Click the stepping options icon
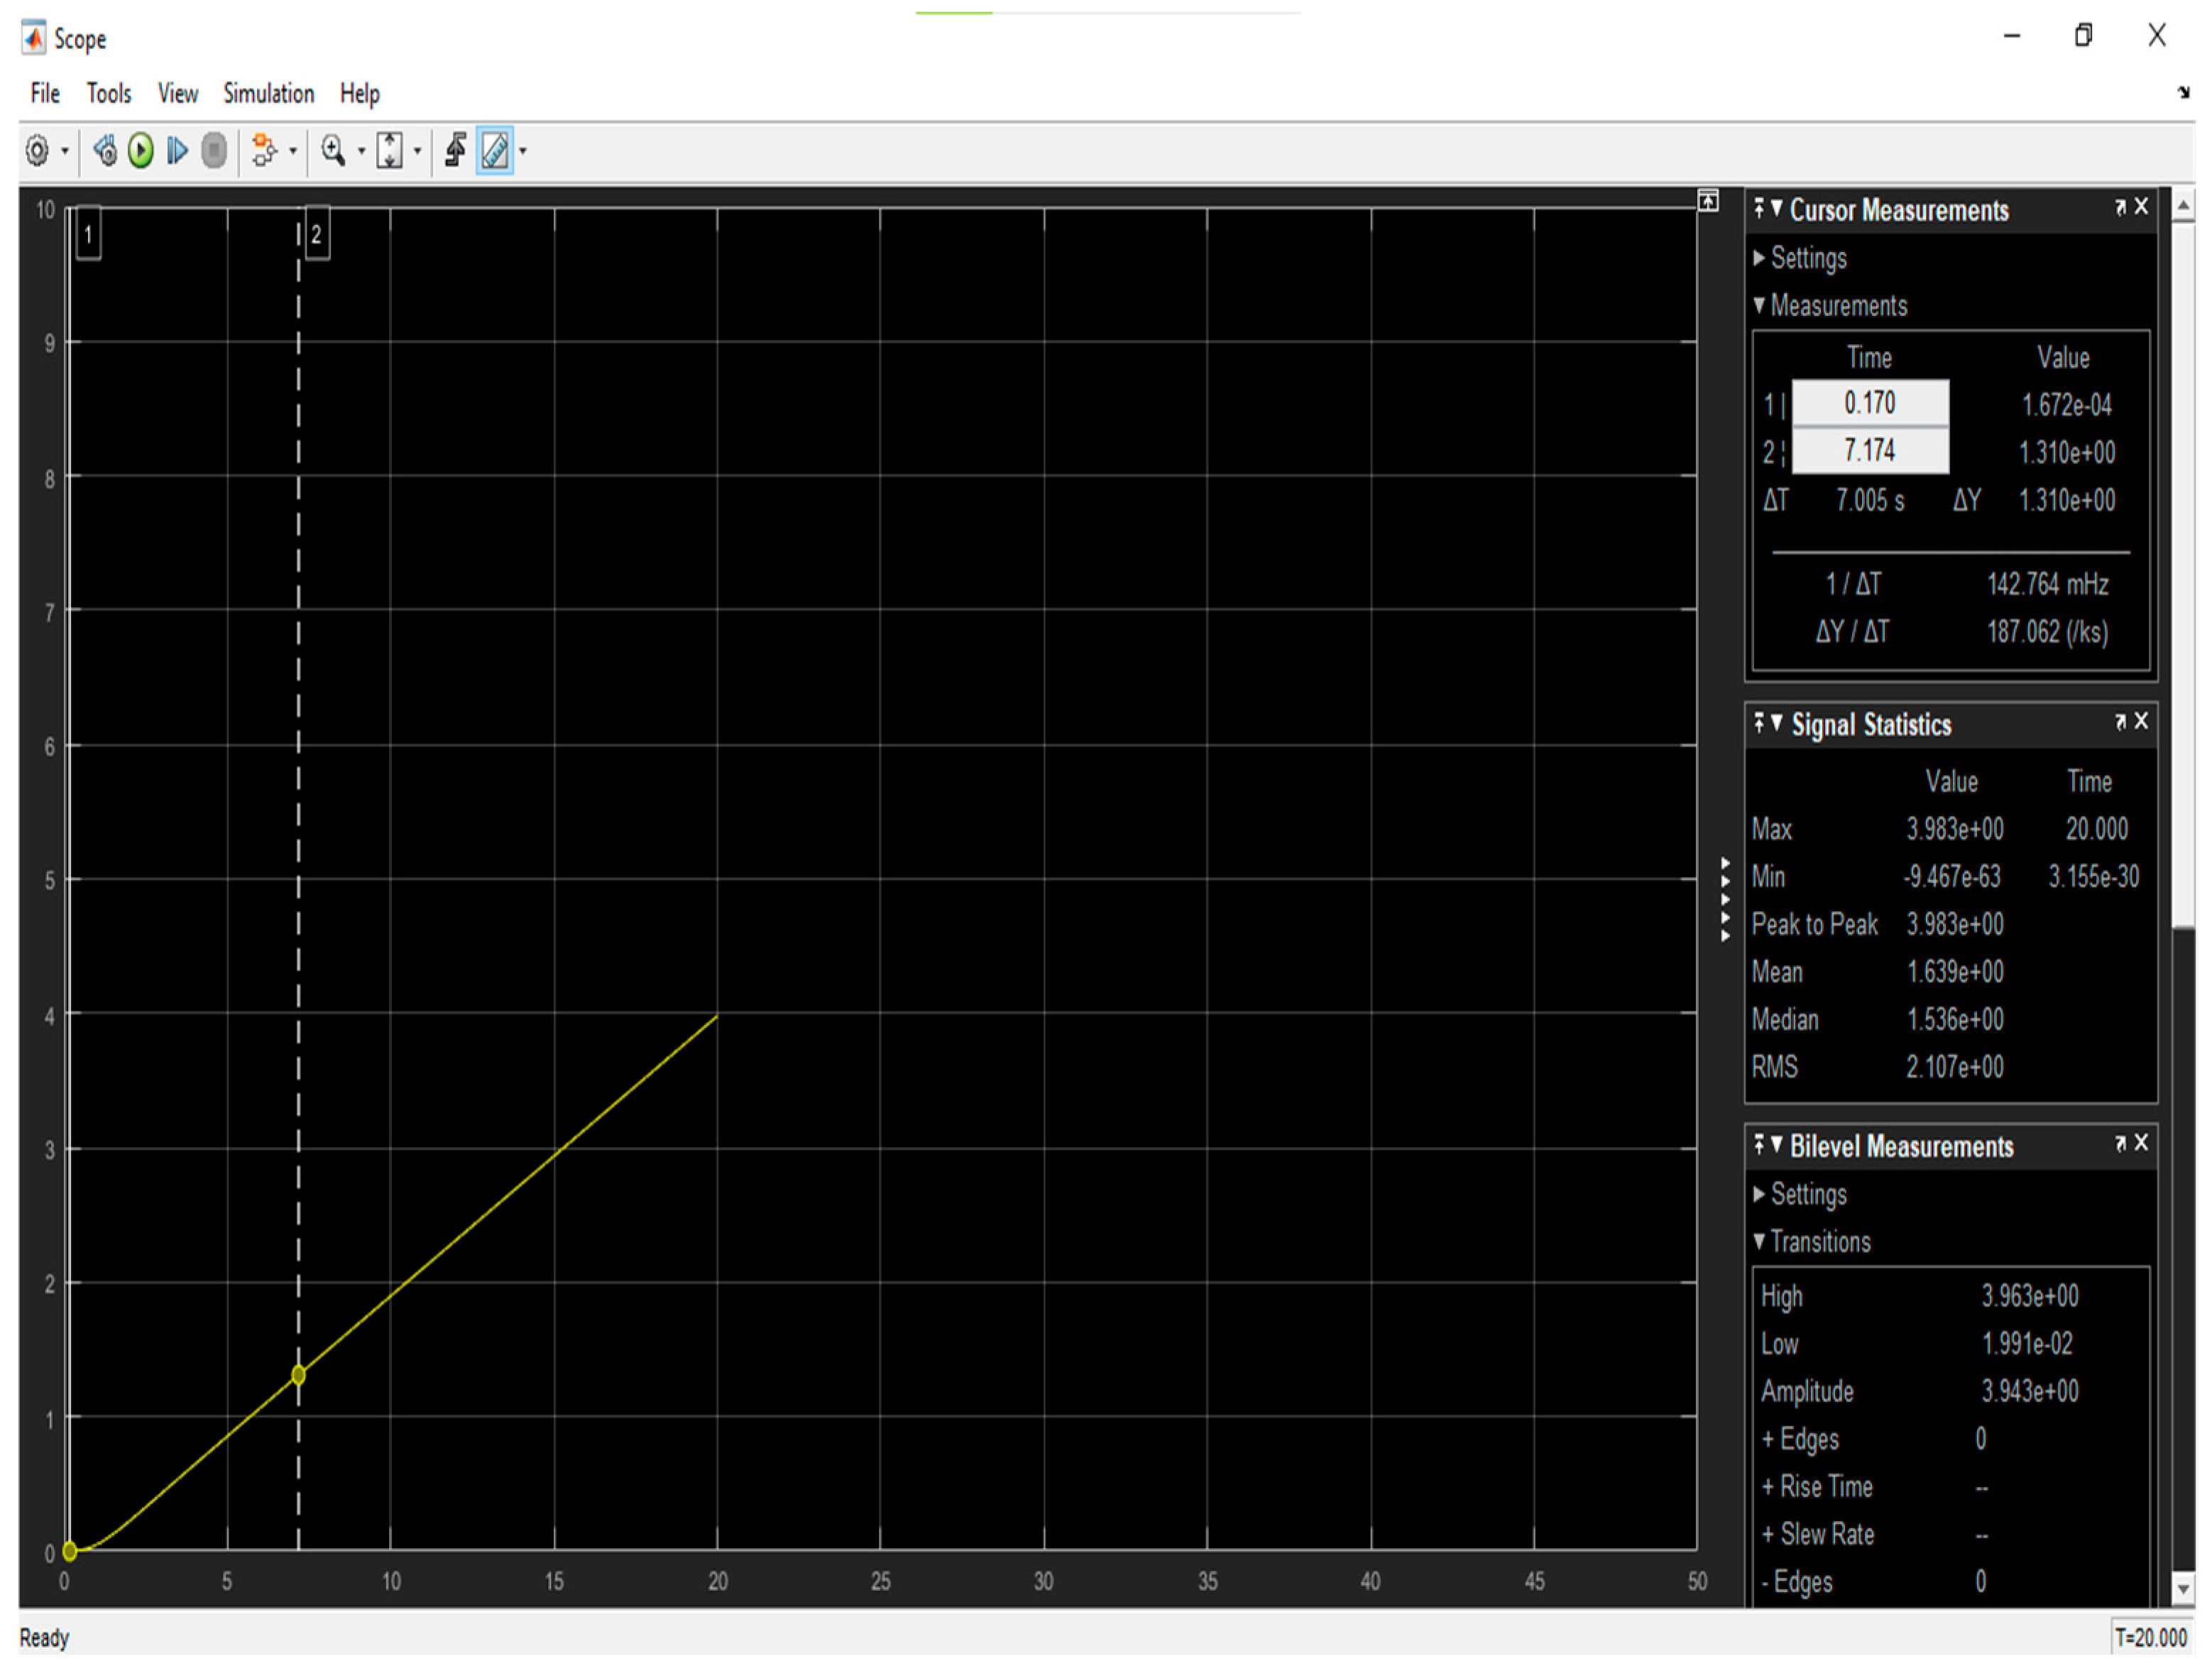The height and width of the screenshot is (1666, 2212). coord(105,151)
